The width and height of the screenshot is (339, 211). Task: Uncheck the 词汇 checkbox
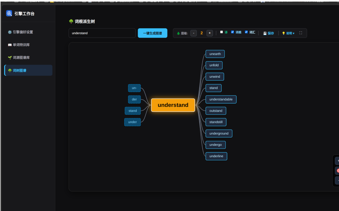point(246,32)
